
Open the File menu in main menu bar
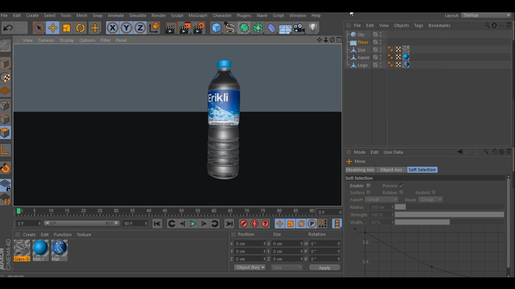(x=4, y=15)
